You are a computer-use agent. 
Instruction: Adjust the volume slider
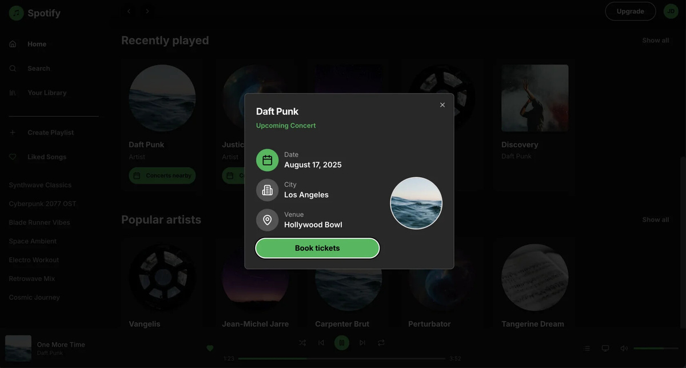(x=656, y=349)
